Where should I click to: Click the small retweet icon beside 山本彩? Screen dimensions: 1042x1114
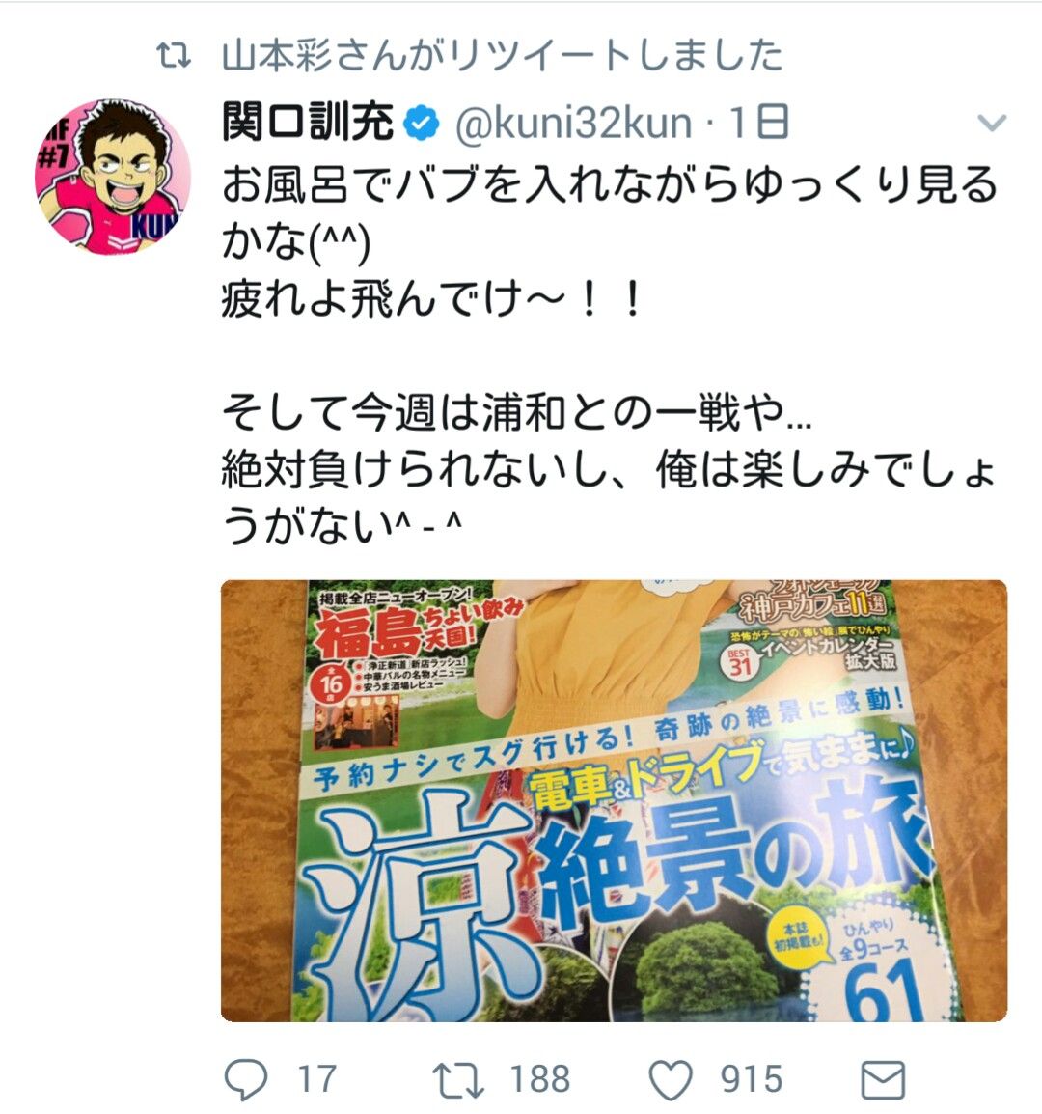tap(174, 56)
